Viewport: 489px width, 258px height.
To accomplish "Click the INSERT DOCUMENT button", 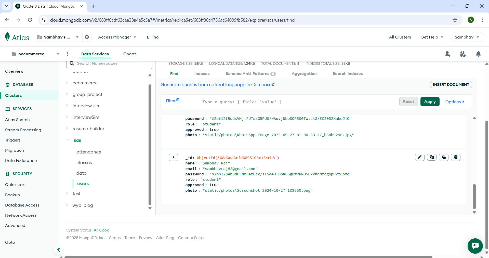I will click(x=451, y=85).
